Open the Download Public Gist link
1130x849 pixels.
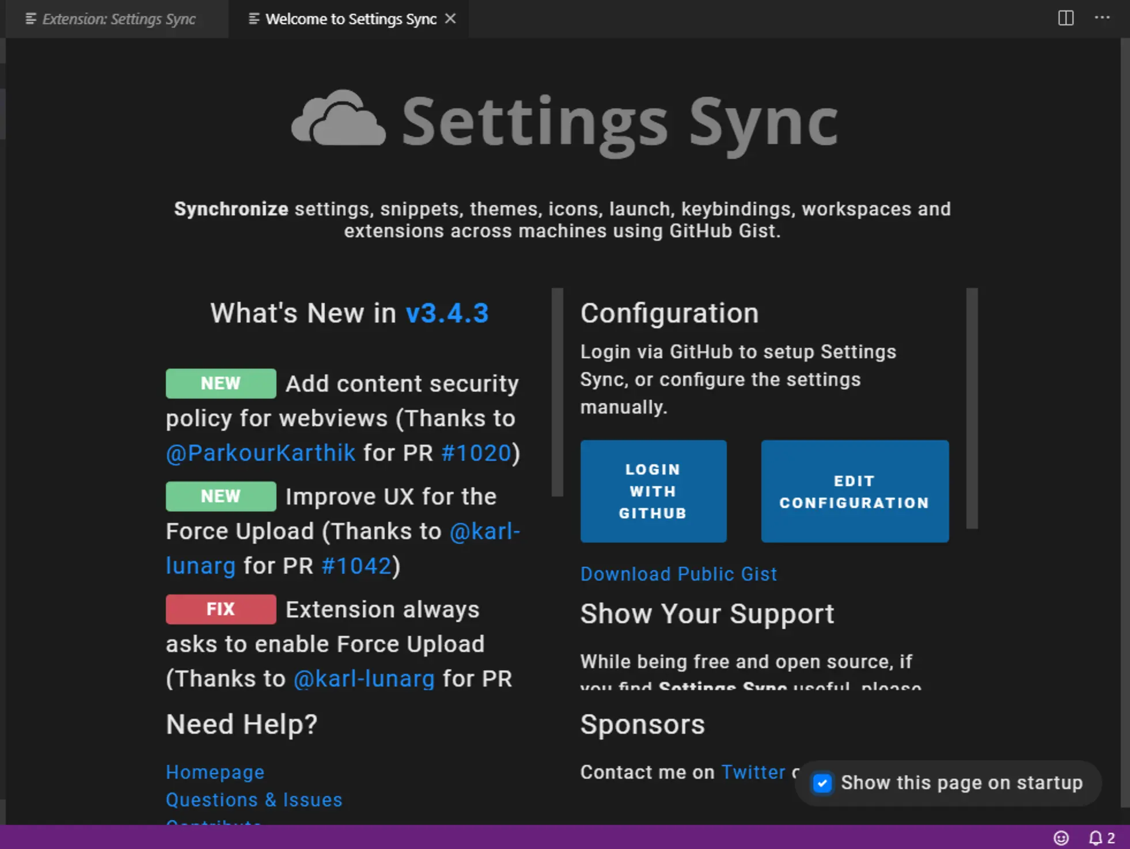point(678,574)
